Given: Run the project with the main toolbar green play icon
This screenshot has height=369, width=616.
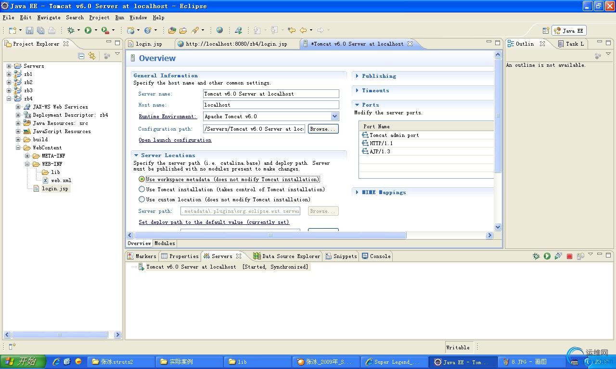Looking at the screenshot, I should [88, 30].
